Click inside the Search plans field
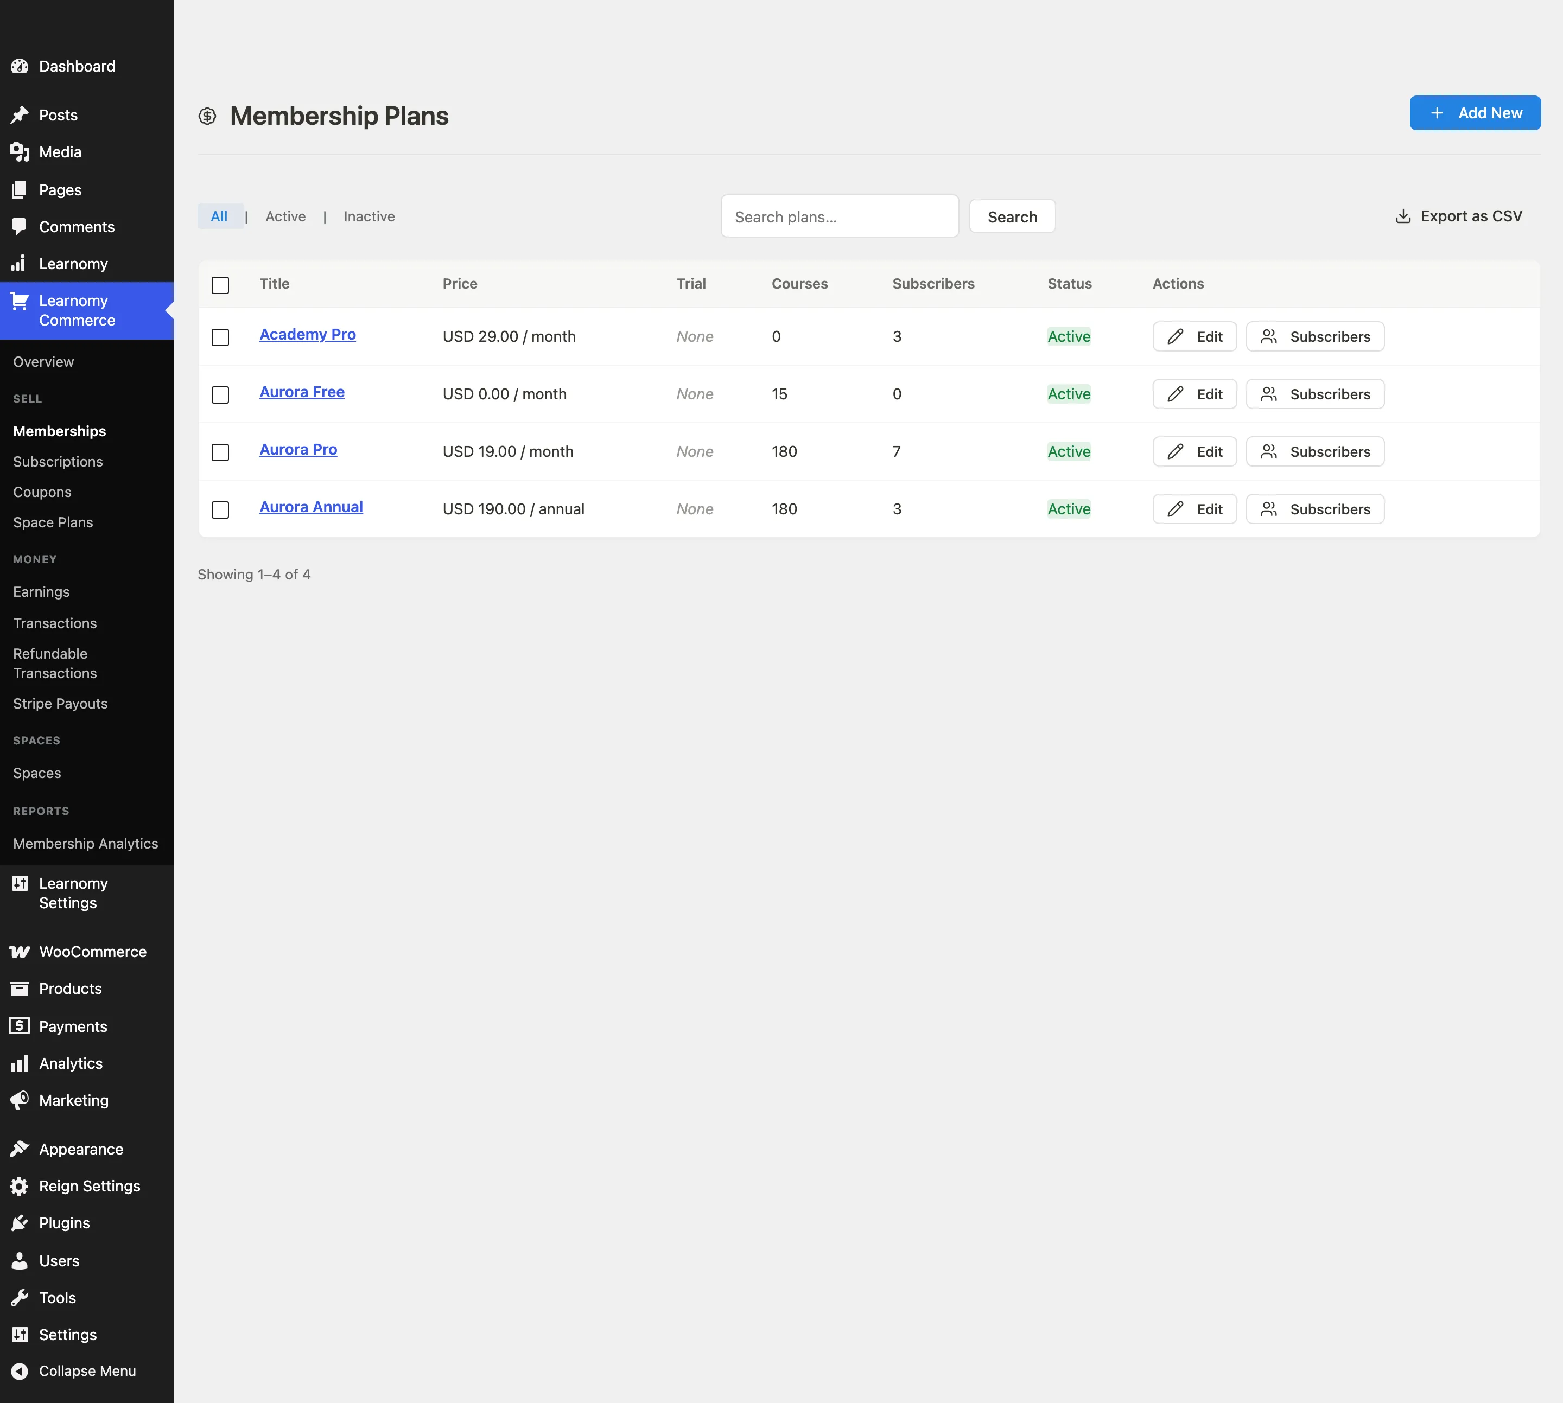Screen dimensions: 1563x1403 click(840, 216)
